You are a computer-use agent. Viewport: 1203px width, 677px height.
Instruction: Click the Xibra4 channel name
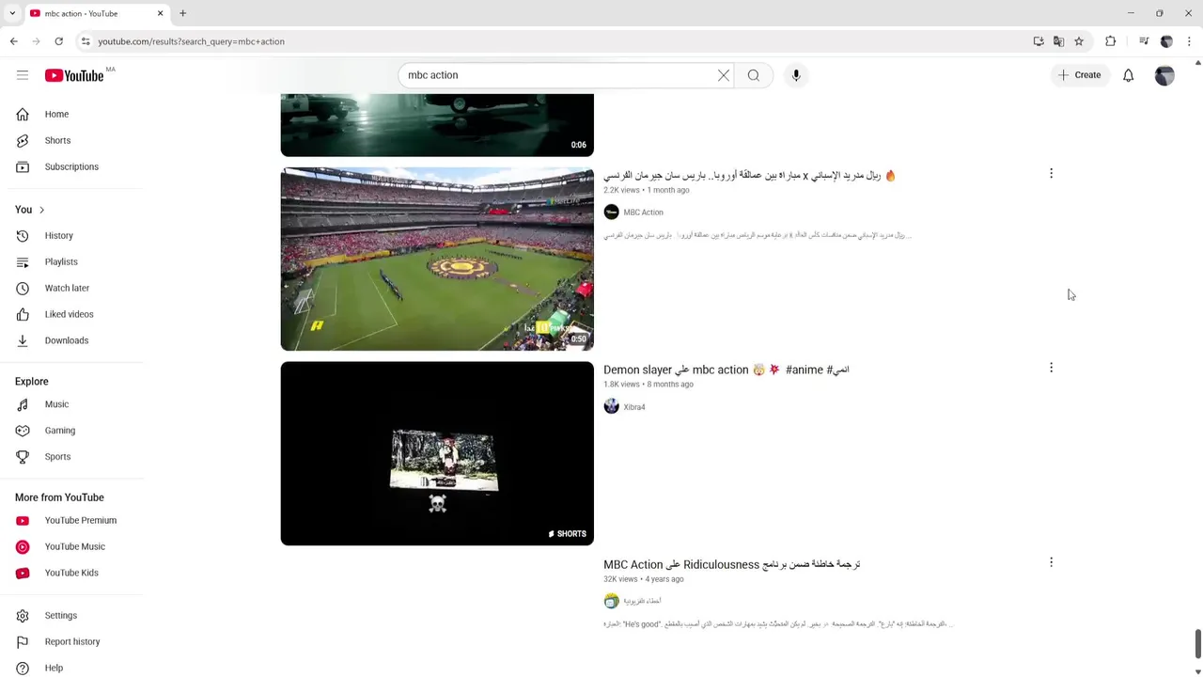pyautogui.click(x=634, y=407)
